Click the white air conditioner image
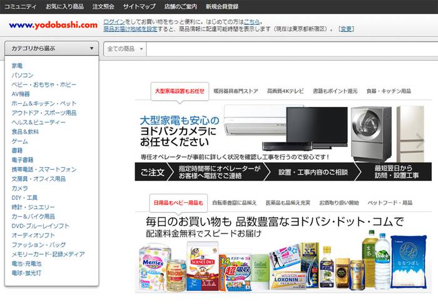Viewport: 438px width, 306px height. (x=254, y=120)
